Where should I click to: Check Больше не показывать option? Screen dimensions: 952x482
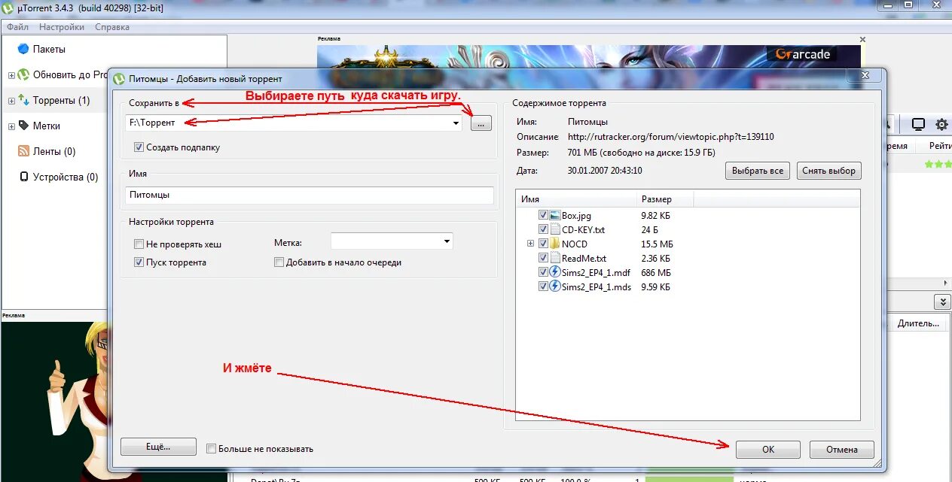point(212,448)
